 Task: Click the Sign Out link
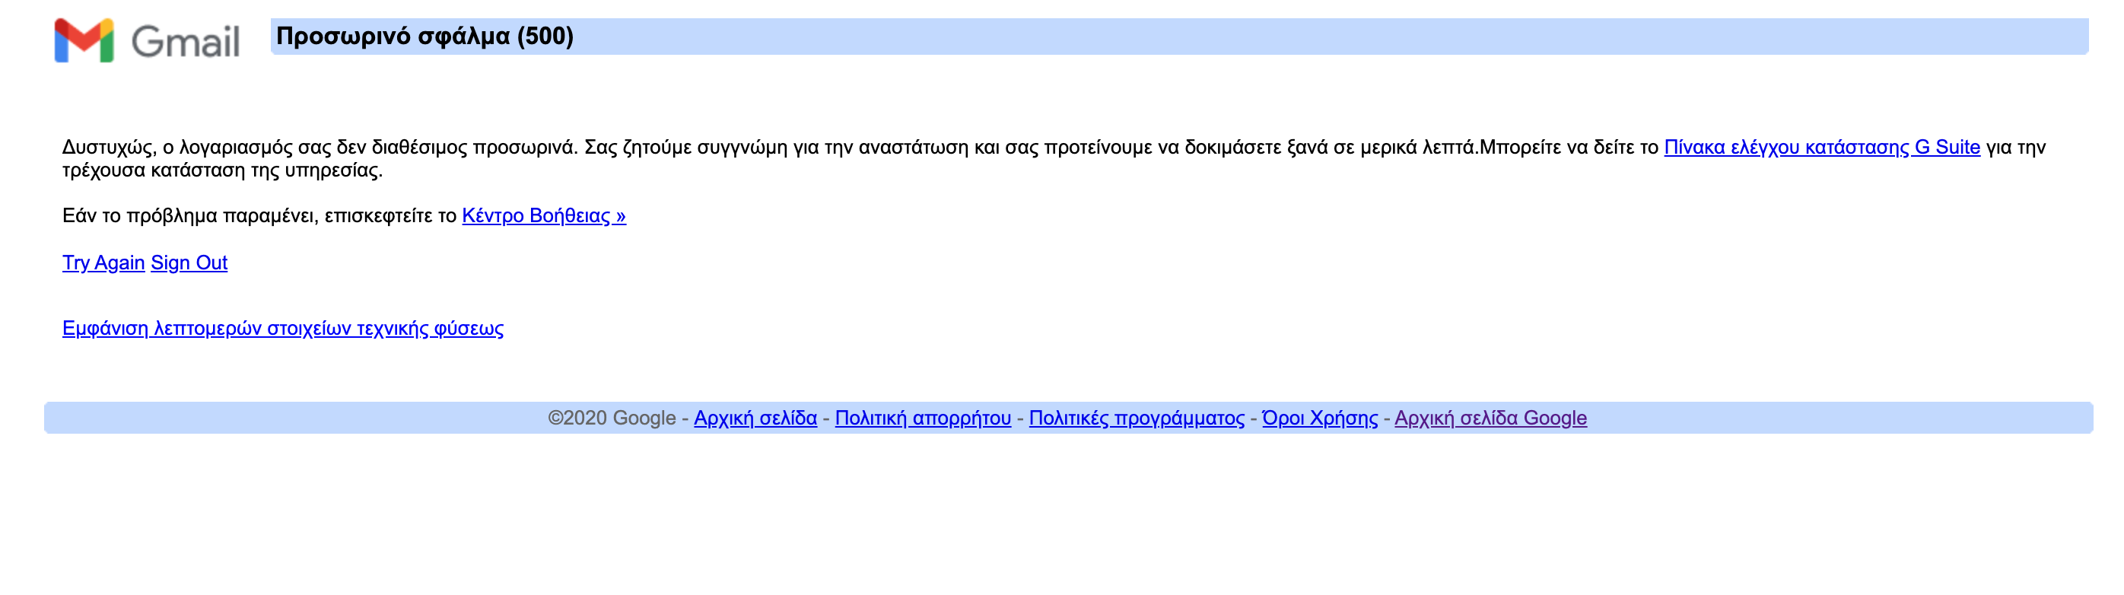pos(189,263)
